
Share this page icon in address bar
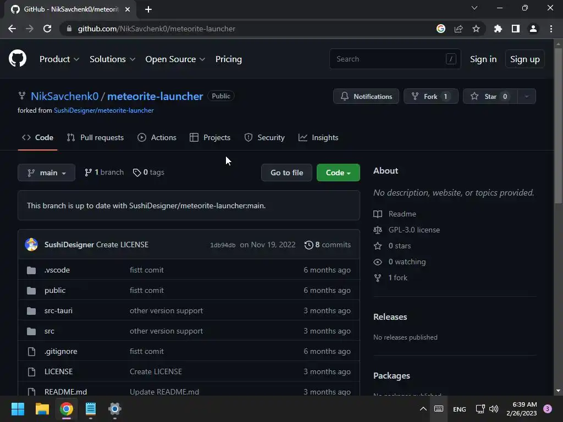(x=459, y=29)
